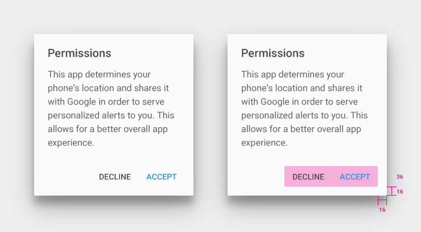Click the word experience in the right dialog
Image resolution: width=421 pixels, height=232 pixels.
coord(263,143)
